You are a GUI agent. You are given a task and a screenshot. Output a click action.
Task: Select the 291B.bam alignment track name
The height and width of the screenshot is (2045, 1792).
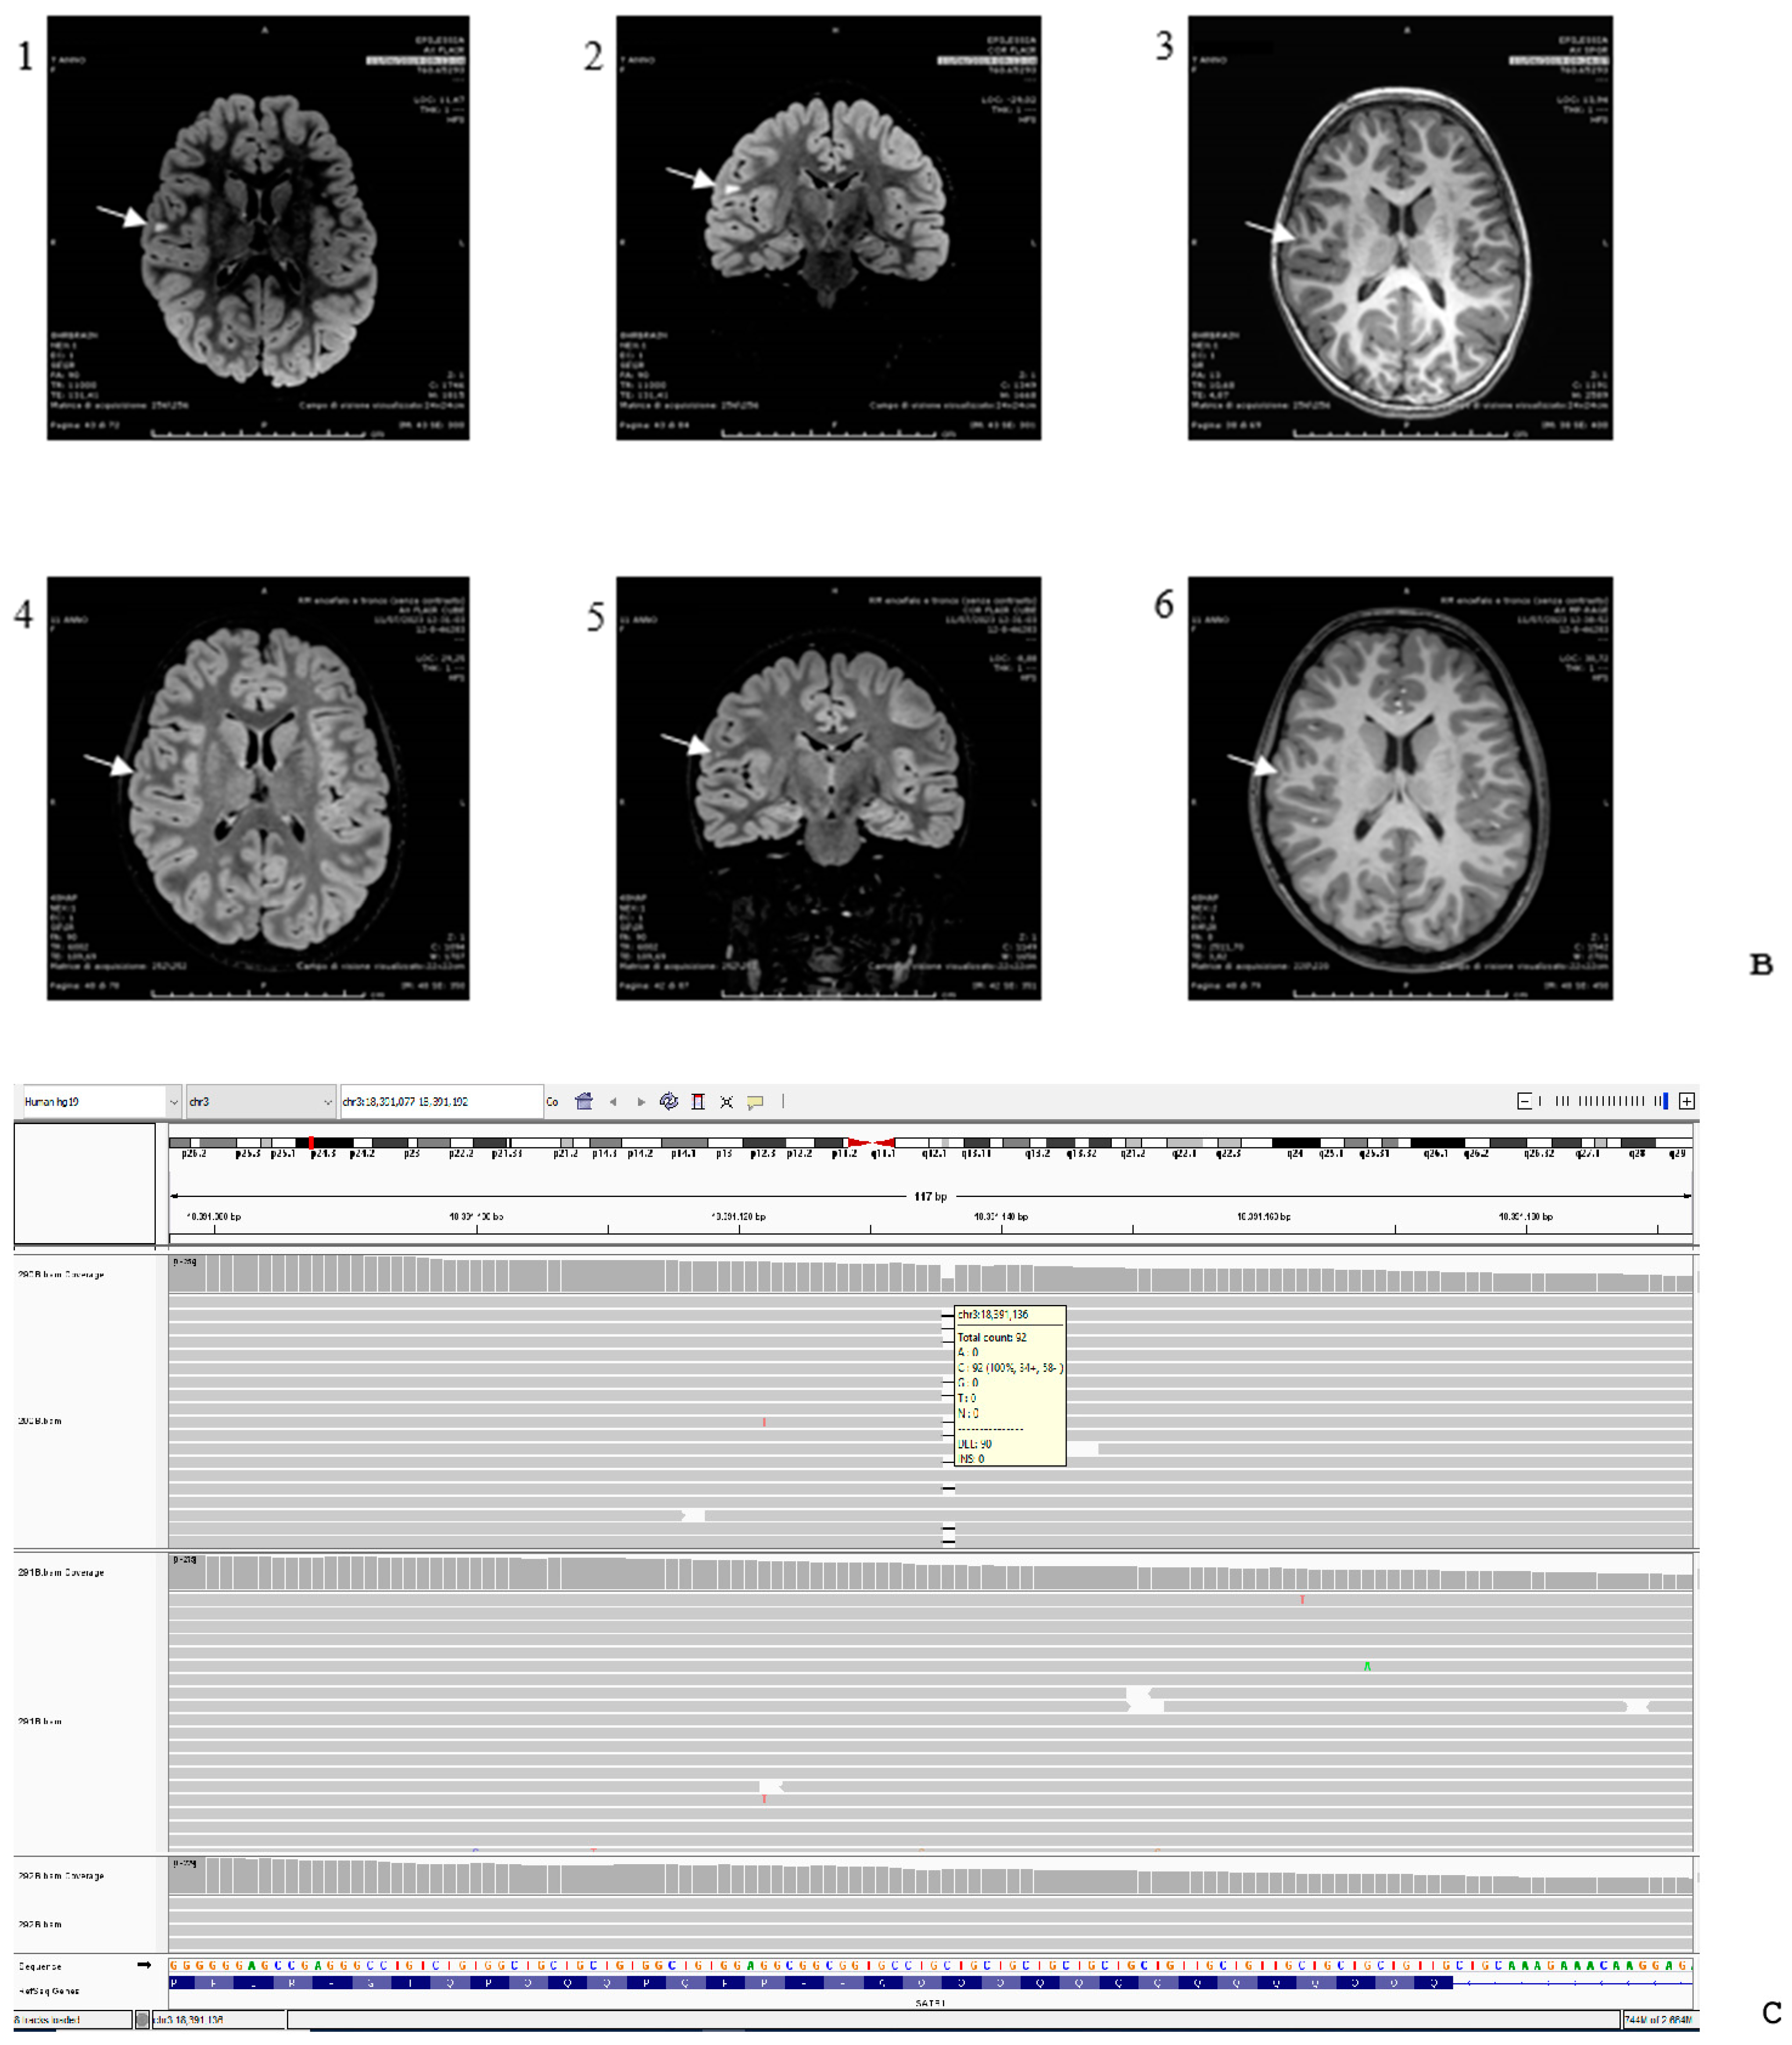pyautogui.click(x=40, y=1722)
